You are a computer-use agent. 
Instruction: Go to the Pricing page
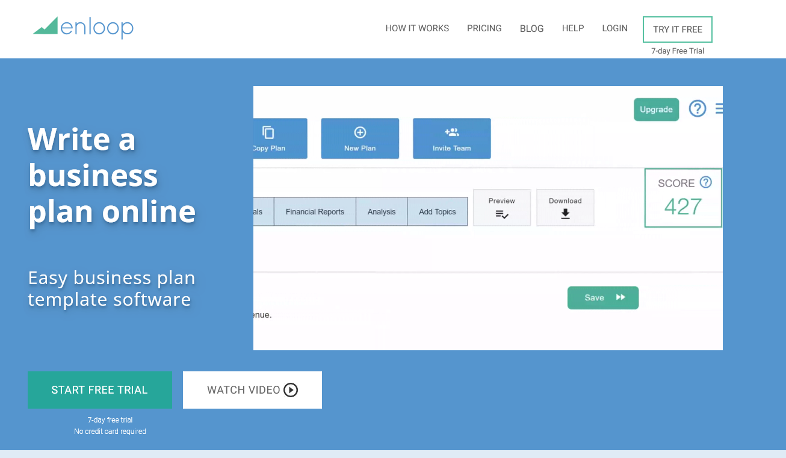(484, 28)
